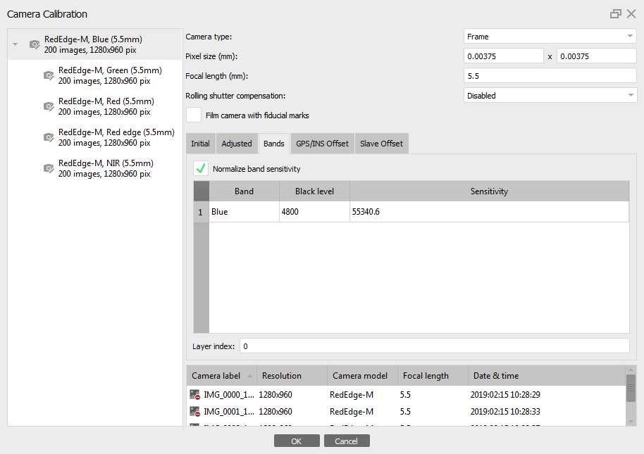Click the Band column header
The height and width of the screenshot is (454, 644).
point(244,191)
